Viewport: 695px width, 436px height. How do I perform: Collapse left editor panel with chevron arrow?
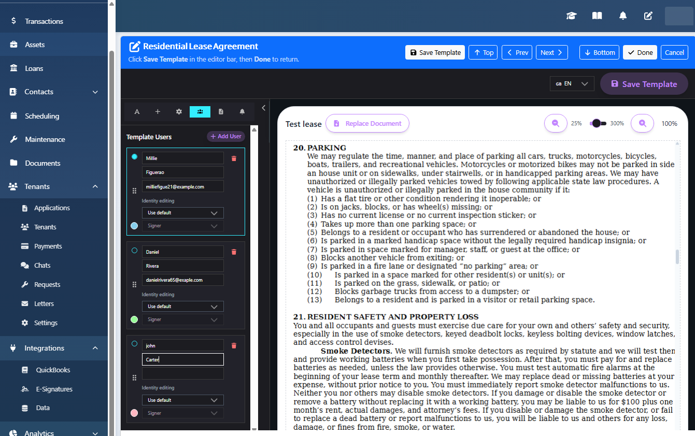263,108
